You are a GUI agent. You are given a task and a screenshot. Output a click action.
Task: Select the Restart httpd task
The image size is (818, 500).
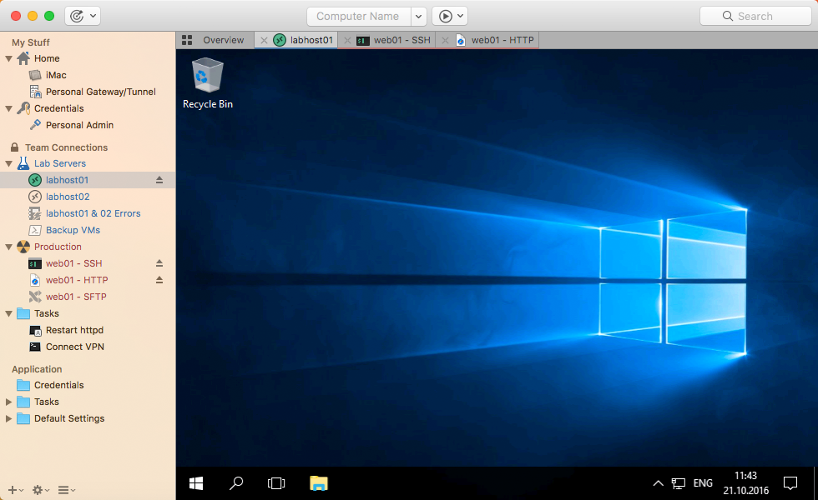74,330
